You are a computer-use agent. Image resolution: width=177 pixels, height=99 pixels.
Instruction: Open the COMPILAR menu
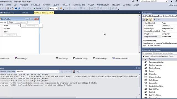35,5
